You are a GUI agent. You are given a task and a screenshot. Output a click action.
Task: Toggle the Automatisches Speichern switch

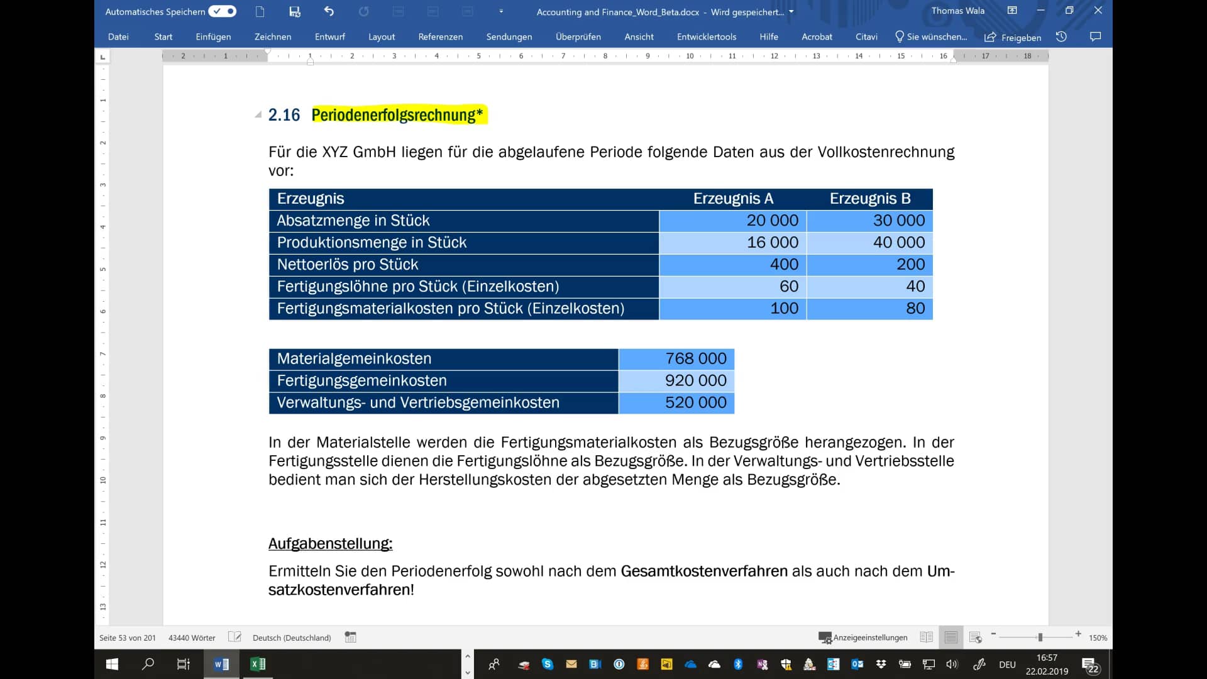[223, 11]
